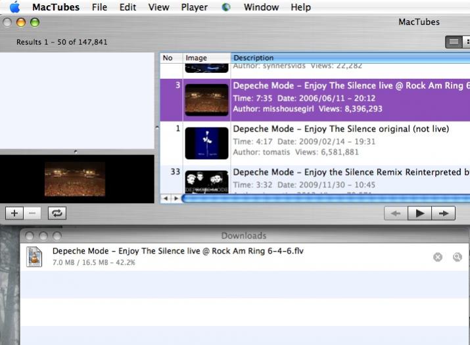Image resolution: width=470 pixels, height=345 pixels.
Task: Open the globe icon menu
Action: pyautogui.click(x=226, y=7)
